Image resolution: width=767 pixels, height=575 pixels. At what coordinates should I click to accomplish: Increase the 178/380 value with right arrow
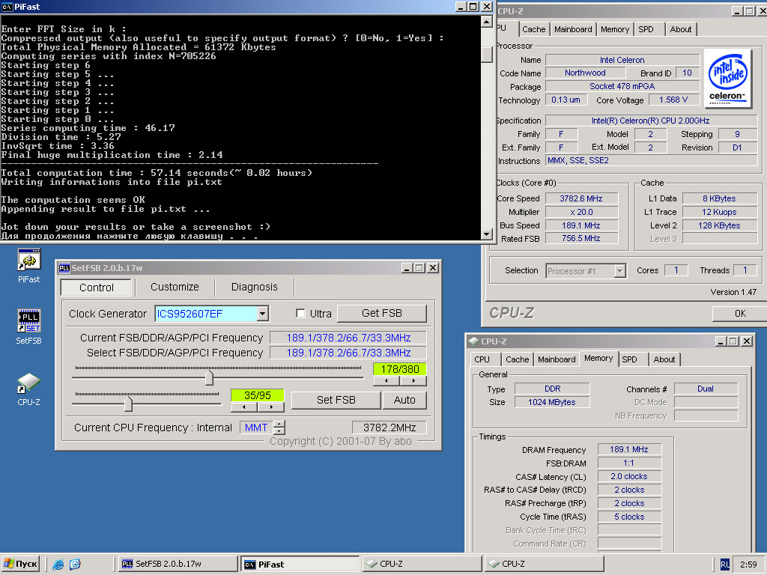click(413, 381)
